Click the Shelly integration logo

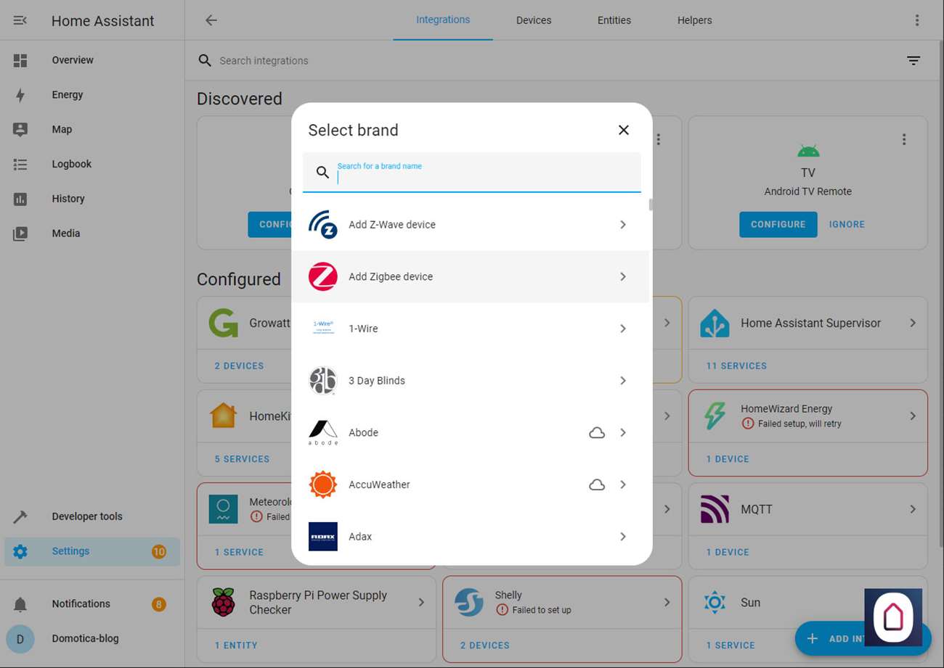point(469,603)
